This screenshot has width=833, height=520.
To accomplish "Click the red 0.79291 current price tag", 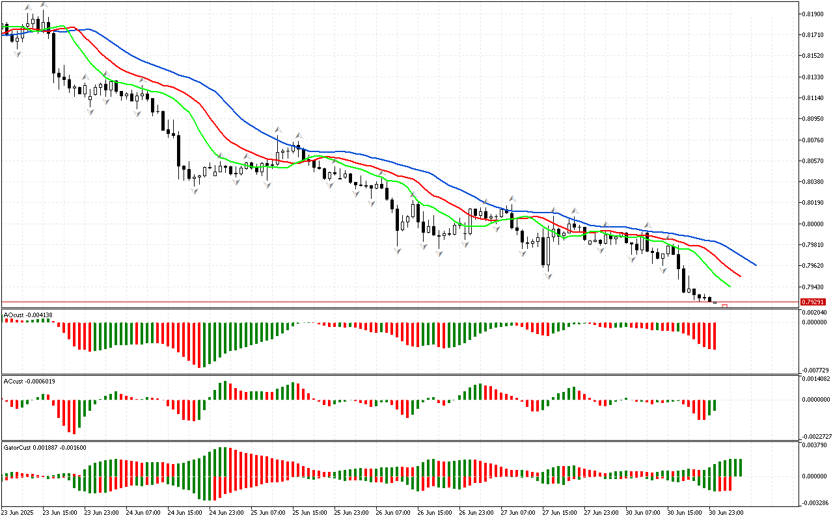I will 813,302.
